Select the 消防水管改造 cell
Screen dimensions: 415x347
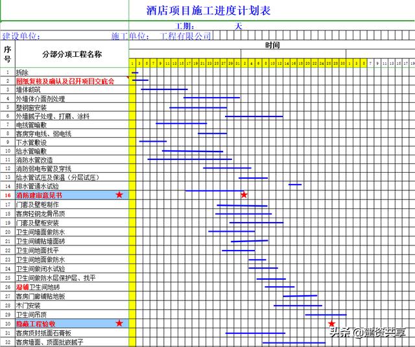point(72,160)
